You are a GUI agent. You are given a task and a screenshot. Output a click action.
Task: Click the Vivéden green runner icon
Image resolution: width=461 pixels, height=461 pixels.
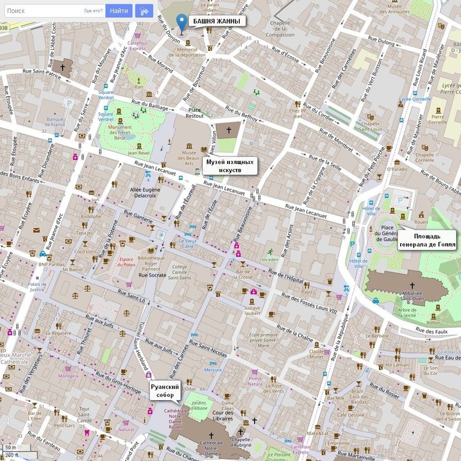(269, 252)
